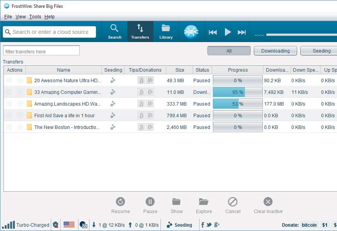Click the $1 donate button

click(325, 225)
